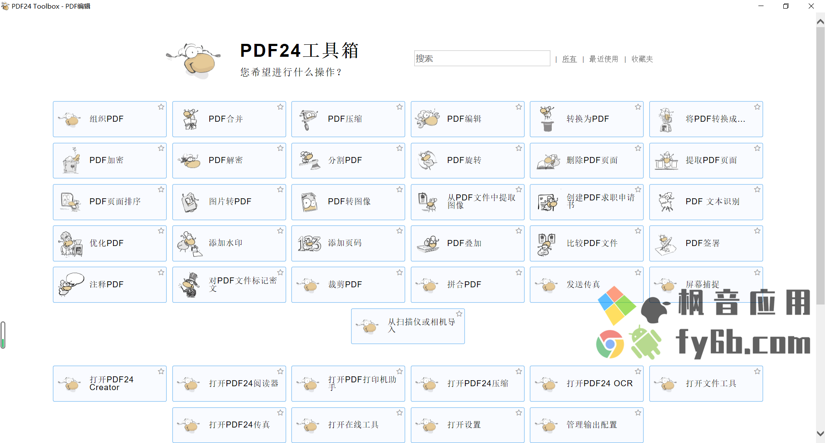Open the PDF加密 tool icon
Image resolution: width=825 pixels, height=443 pixels.
point(71,160)
